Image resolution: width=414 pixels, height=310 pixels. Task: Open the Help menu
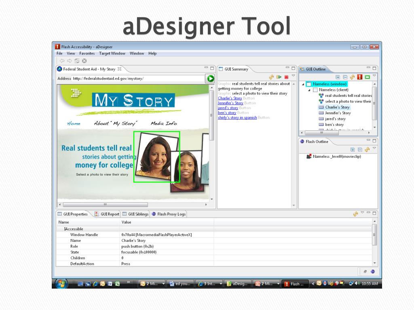point(152,53)
